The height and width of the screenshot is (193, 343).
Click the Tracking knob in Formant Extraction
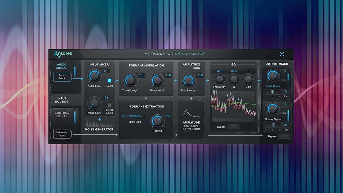coord(157,121)
